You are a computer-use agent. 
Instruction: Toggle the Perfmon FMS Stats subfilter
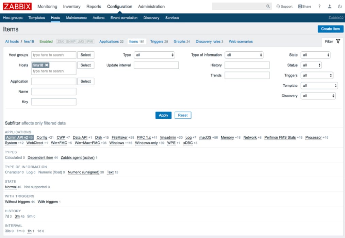click(x=280, y=137)
